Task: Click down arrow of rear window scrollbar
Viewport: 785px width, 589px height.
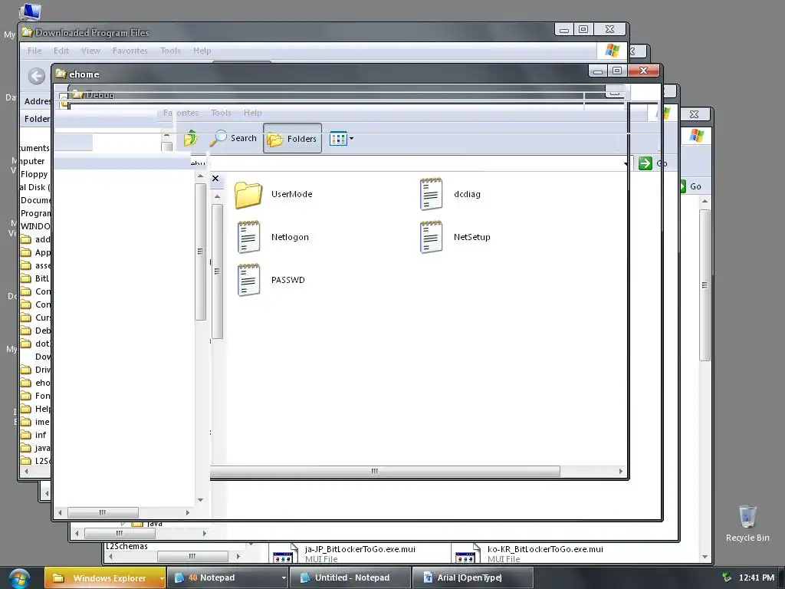Action: pos(705,557)
